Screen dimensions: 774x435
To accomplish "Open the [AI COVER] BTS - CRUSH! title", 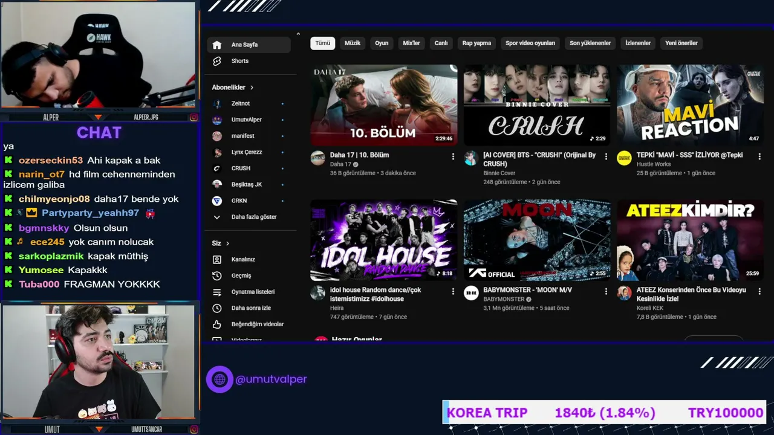I will point(539,159).
